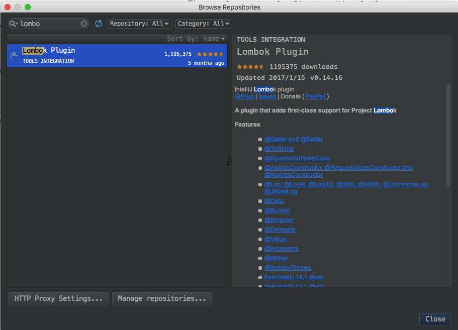Open the @SneakyThrows link
The width and height of the screenshot is (458, 330).
pos(288,268)
